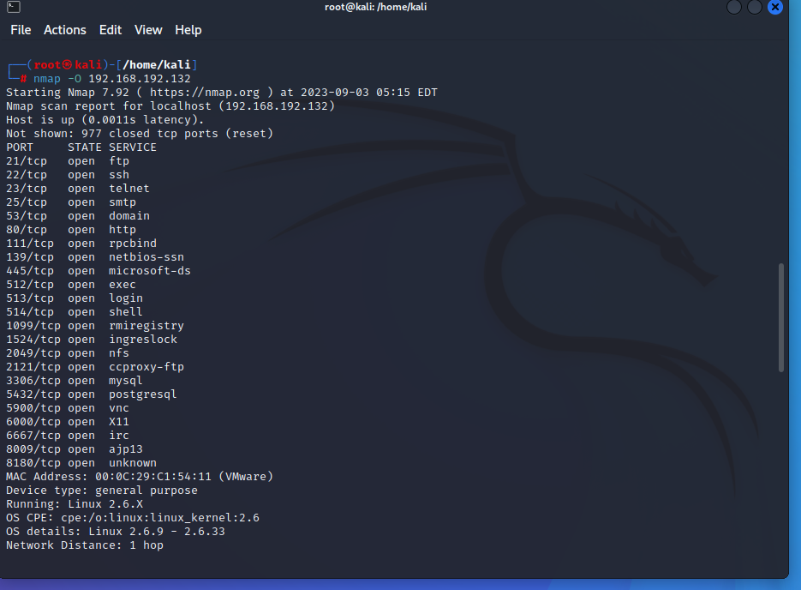Click the 6000/tcp X11 row
This screenshot has height=590, width=801.
pyautogui.click(x=68, y=422)
